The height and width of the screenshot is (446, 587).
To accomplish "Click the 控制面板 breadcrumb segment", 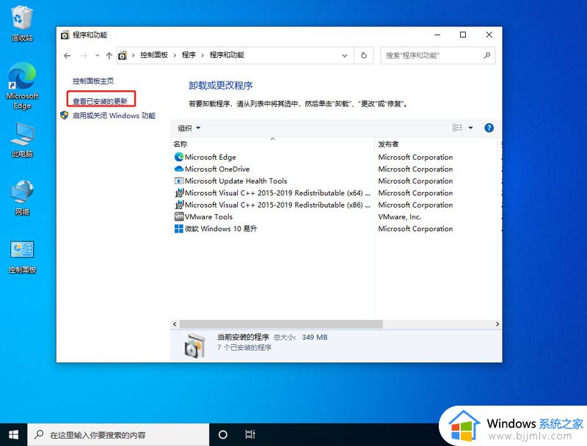I will (154, 55).
